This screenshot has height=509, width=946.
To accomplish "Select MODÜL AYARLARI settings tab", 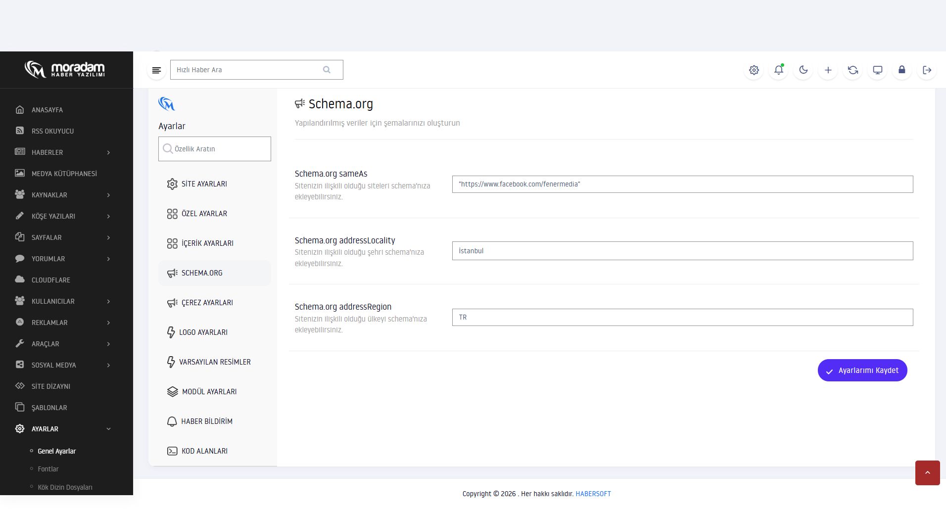I will [x=215, y=392].
